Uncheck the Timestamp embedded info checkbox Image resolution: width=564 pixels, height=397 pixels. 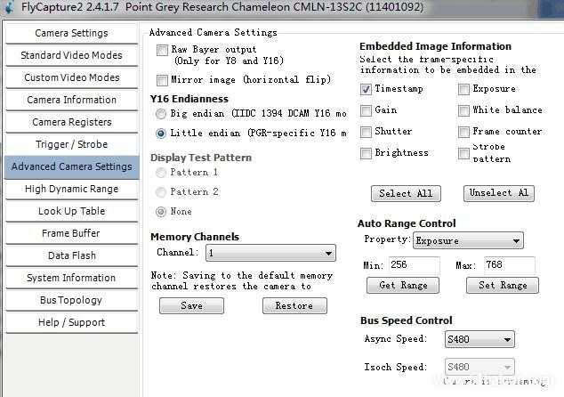pos(366,89)
